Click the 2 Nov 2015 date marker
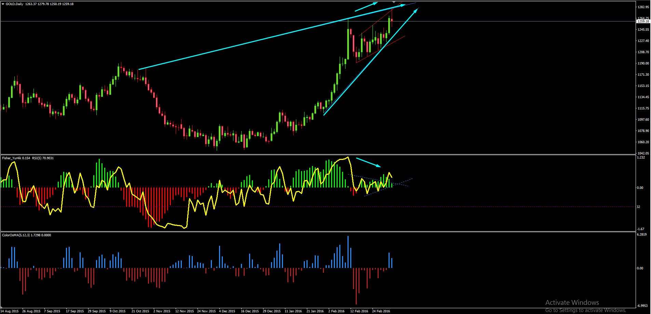651x314 pixels. pos(162,311)
